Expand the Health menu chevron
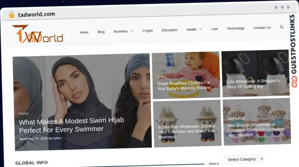Viewport: 299px width, 167px height. [x=201, y=29]
